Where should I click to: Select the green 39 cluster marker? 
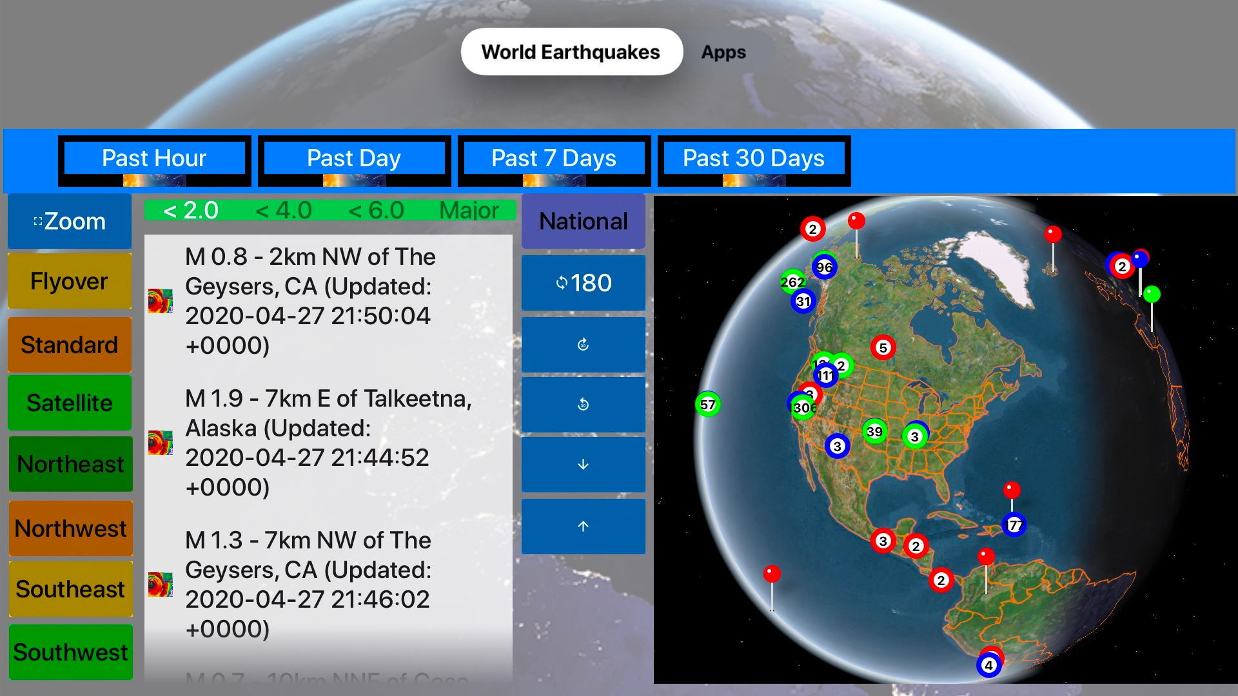click(874, 431)
